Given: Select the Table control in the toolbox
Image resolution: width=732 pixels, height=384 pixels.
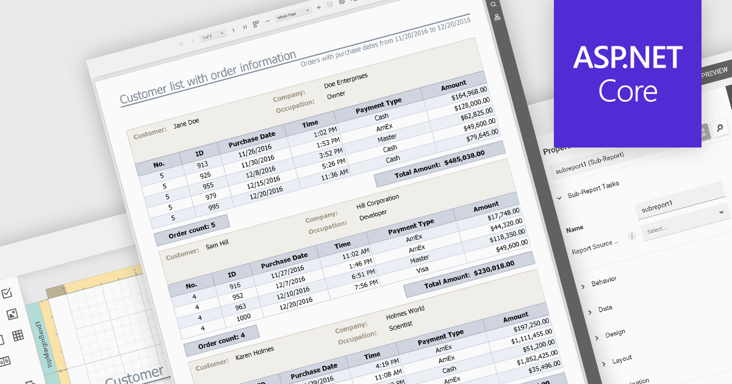Looking at the screenshot, I should point(18,335).
